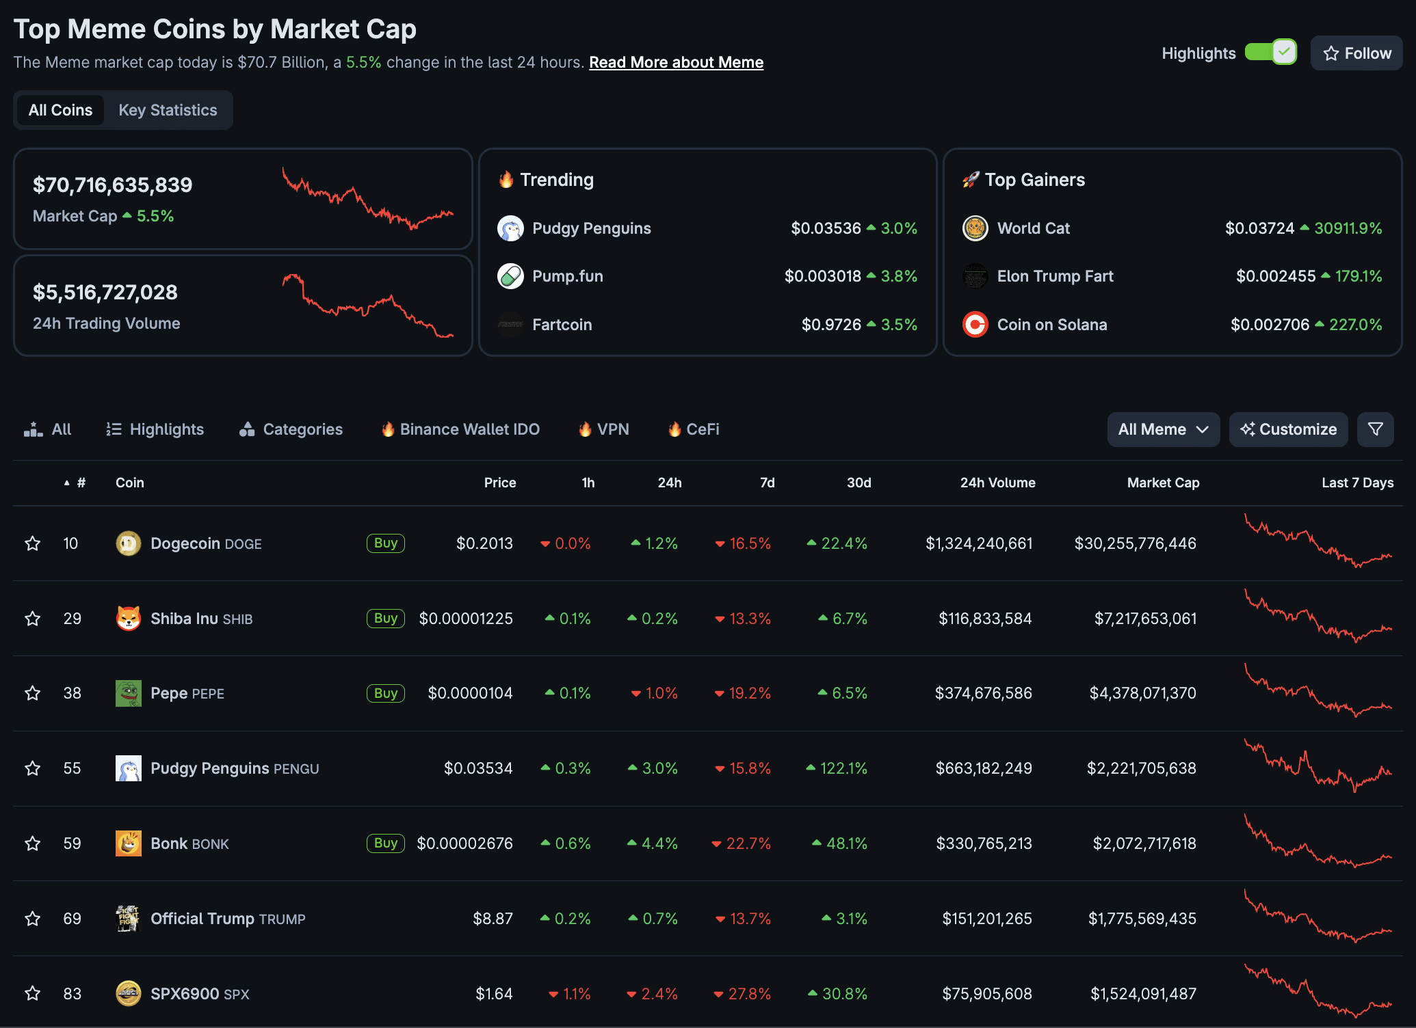The height and width of the screenshot is (1028, 1416).
Task: Star Shiba Inu to add it to watchlist
Action: point(32,618)
